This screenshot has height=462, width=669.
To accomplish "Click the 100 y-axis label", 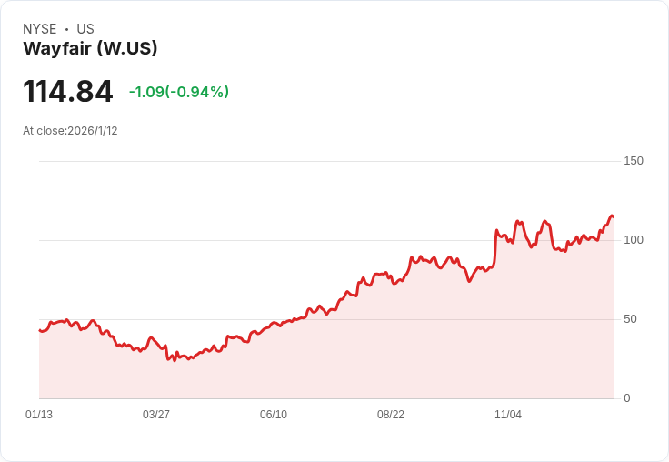I will coord(634,240).
